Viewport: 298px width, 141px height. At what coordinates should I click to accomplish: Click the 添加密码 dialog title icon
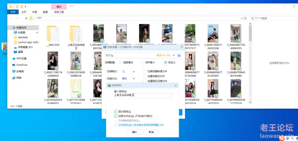click(x=109, y=86)
